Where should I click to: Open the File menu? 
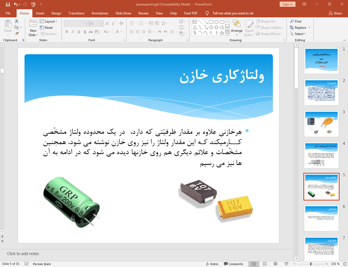tap(8, 13)
